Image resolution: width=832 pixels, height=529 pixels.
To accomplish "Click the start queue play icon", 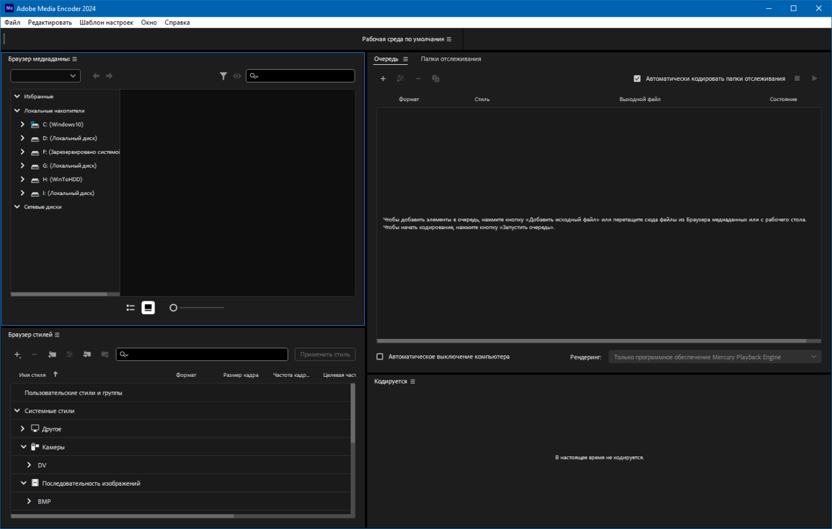I will (815, 78).
